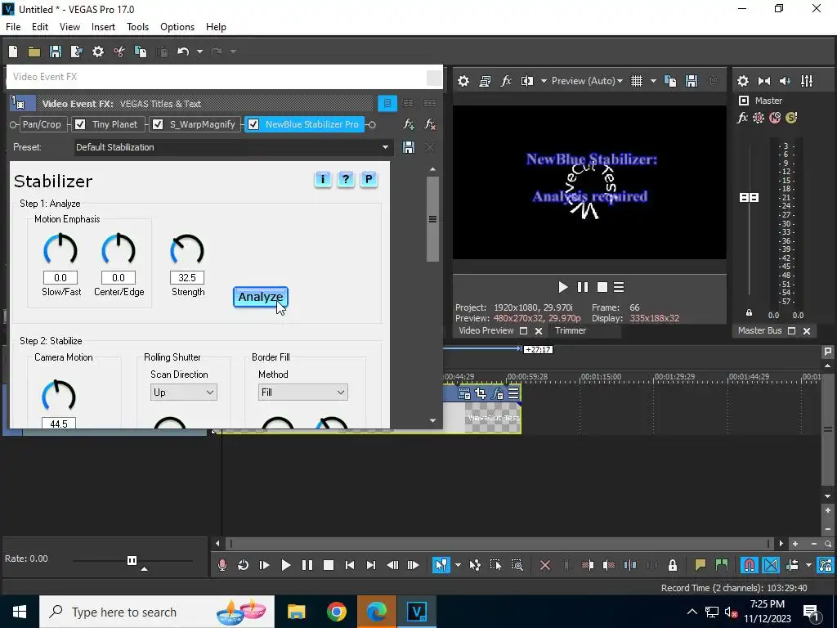Click the Strength value field 32.5
Viewport: 837px width, 628px height.
[x=187, y=278]
